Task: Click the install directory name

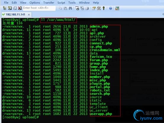Action: coord(97,74)
